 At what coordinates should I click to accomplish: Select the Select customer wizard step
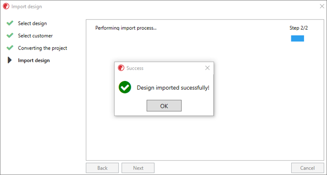tap(35, 36)
